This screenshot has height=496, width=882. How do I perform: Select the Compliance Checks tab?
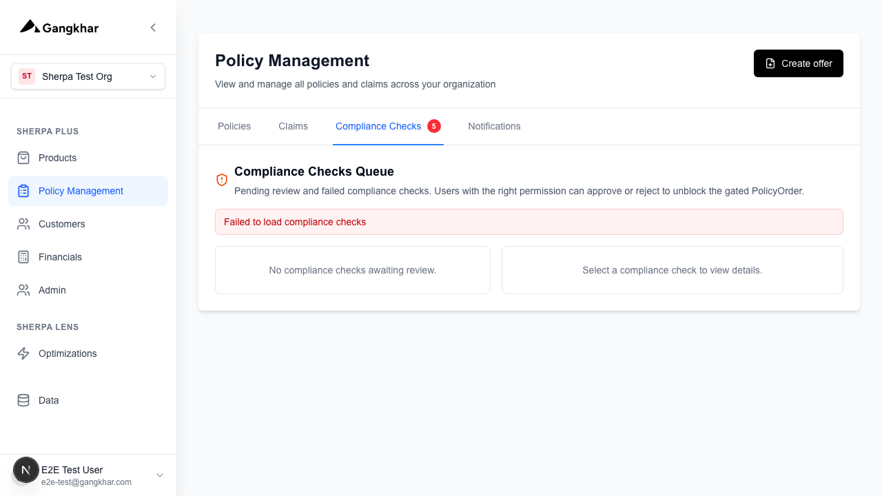click(388, 126)
